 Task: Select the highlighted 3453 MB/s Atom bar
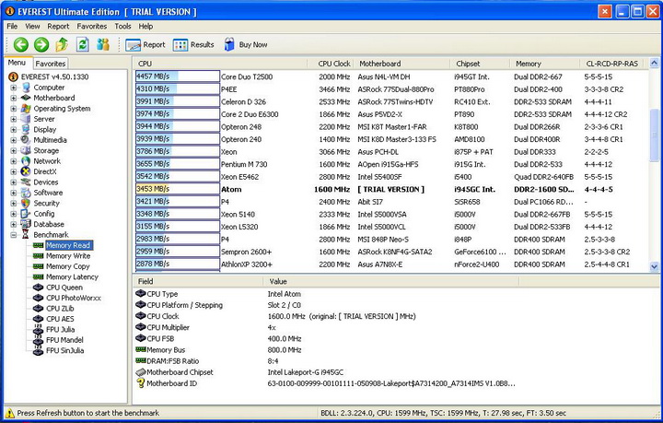click(x=178, y=189)
